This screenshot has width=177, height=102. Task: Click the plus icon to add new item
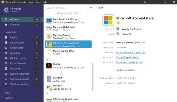[91, 8]
